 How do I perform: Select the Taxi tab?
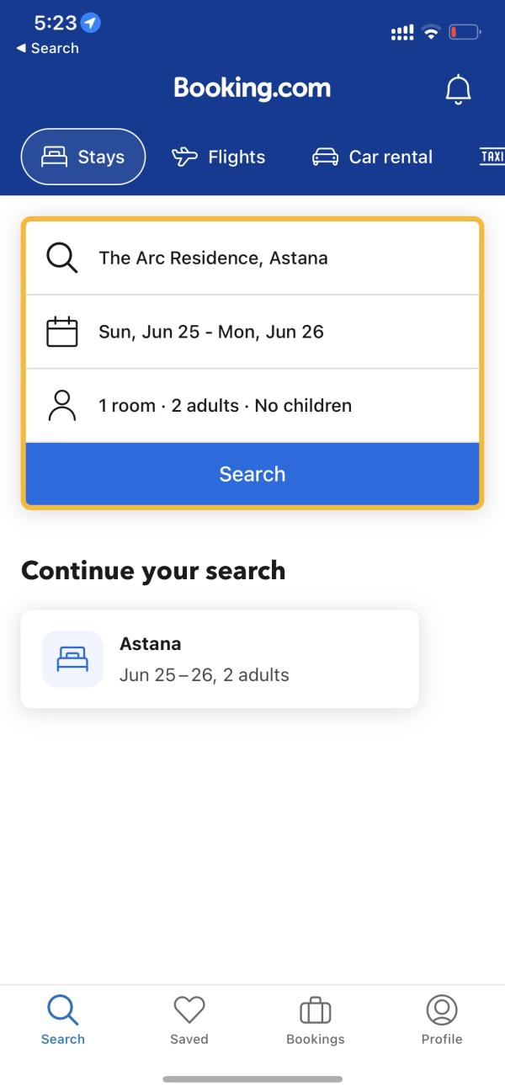click(x=492, y=157)
